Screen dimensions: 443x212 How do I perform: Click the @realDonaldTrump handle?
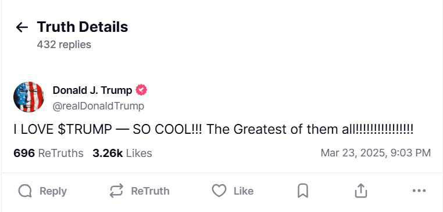[98, 107]
